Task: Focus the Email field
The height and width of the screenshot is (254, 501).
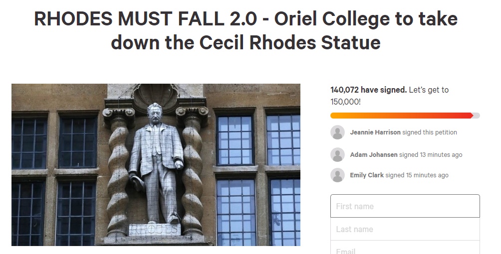Action: [405, 248]
